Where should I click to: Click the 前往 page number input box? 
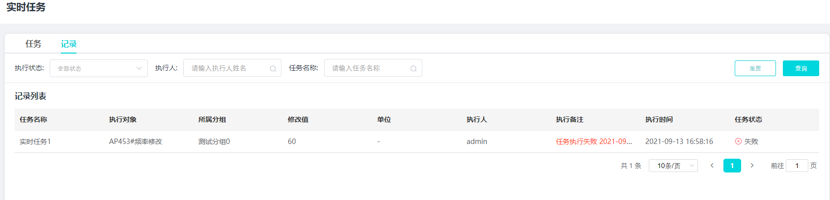coord(797,166)
